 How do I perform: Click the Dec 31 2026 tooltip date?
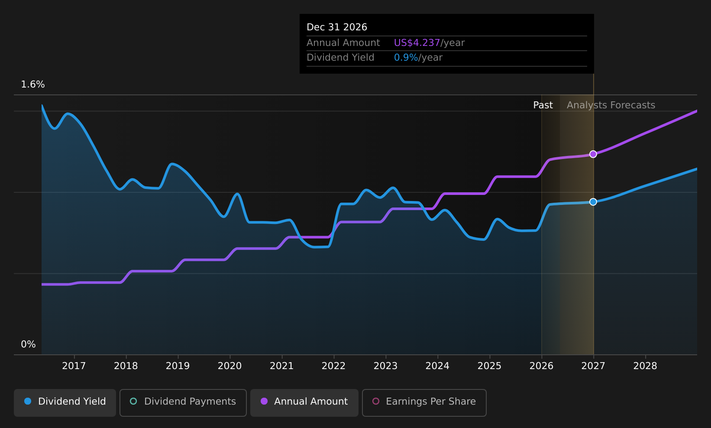337,27
